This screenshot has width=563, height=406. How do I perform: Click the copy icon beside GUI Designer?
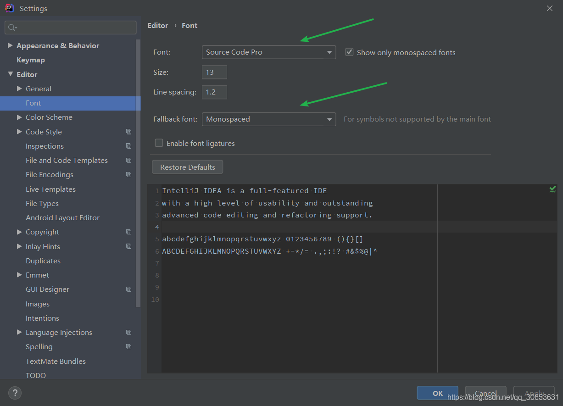(128, 289)
